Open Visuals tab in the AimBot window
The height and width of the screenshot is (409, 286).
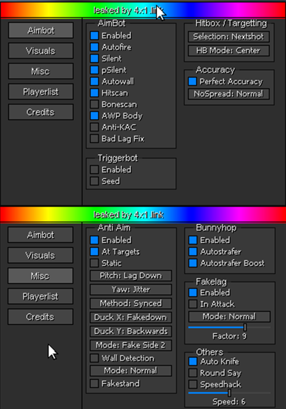click(x=41, y=51)
